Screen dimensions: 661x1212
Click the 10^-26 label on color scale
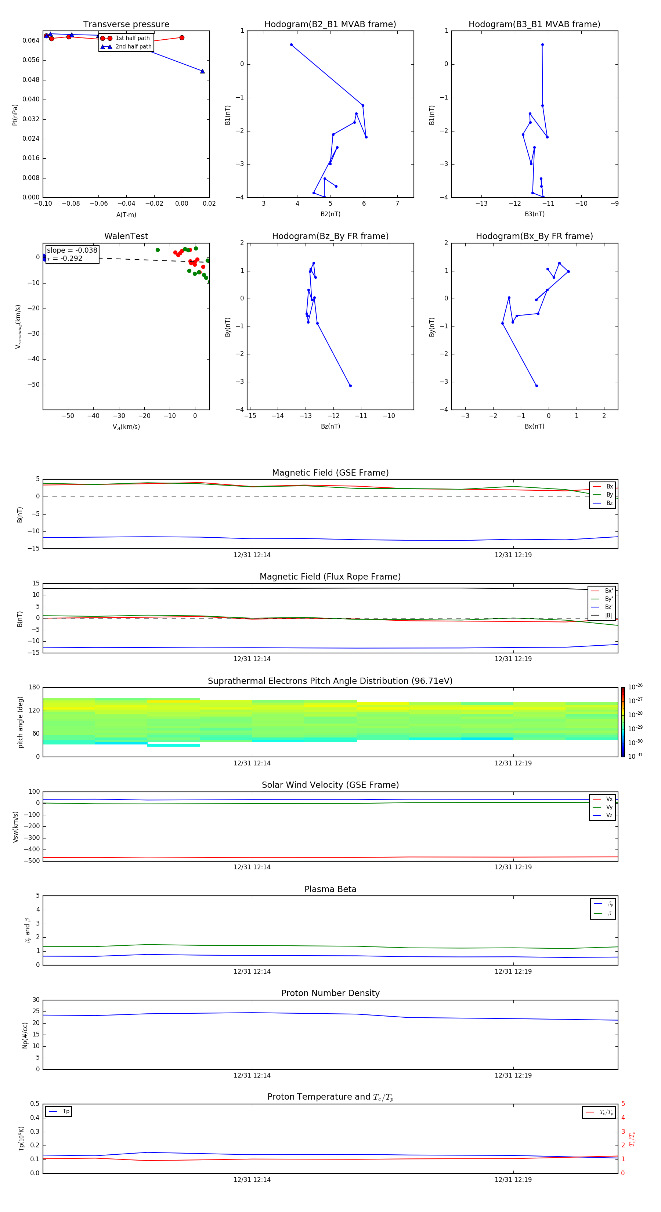[x=635, y=687]
